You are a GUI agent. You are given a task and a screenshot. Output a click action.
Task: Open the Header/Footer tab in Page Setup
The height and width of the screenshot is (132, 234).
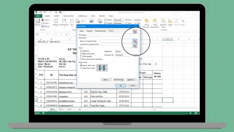point(100,31)
